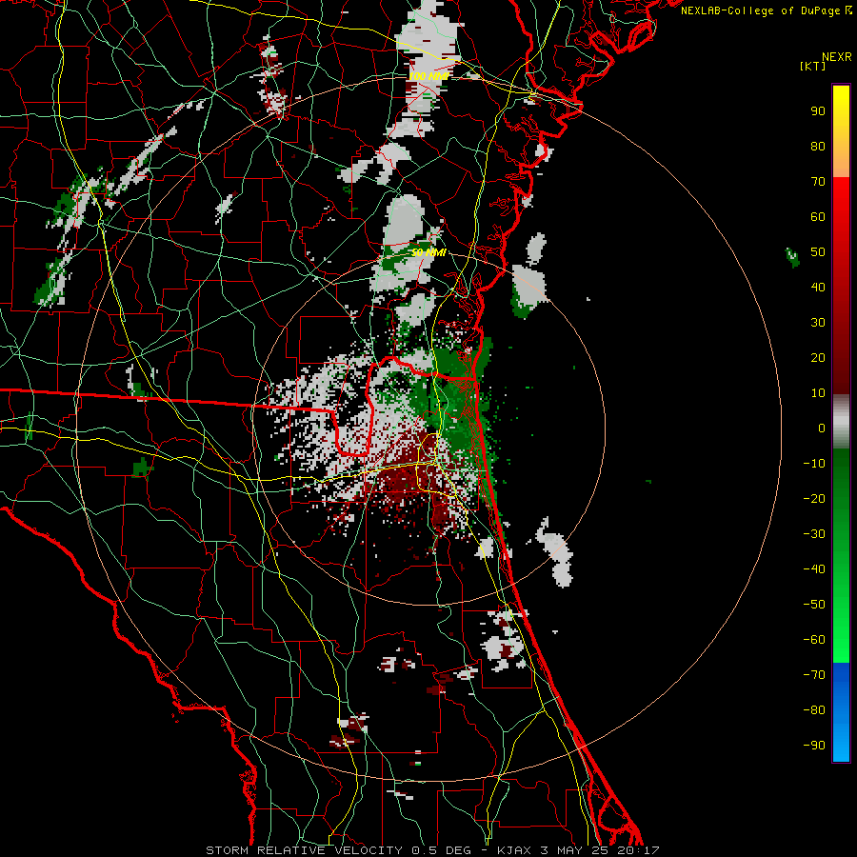Screen dimensions: 857x857
Task: Select the 70 value on the velocity scale
Action: pos(818,182)
